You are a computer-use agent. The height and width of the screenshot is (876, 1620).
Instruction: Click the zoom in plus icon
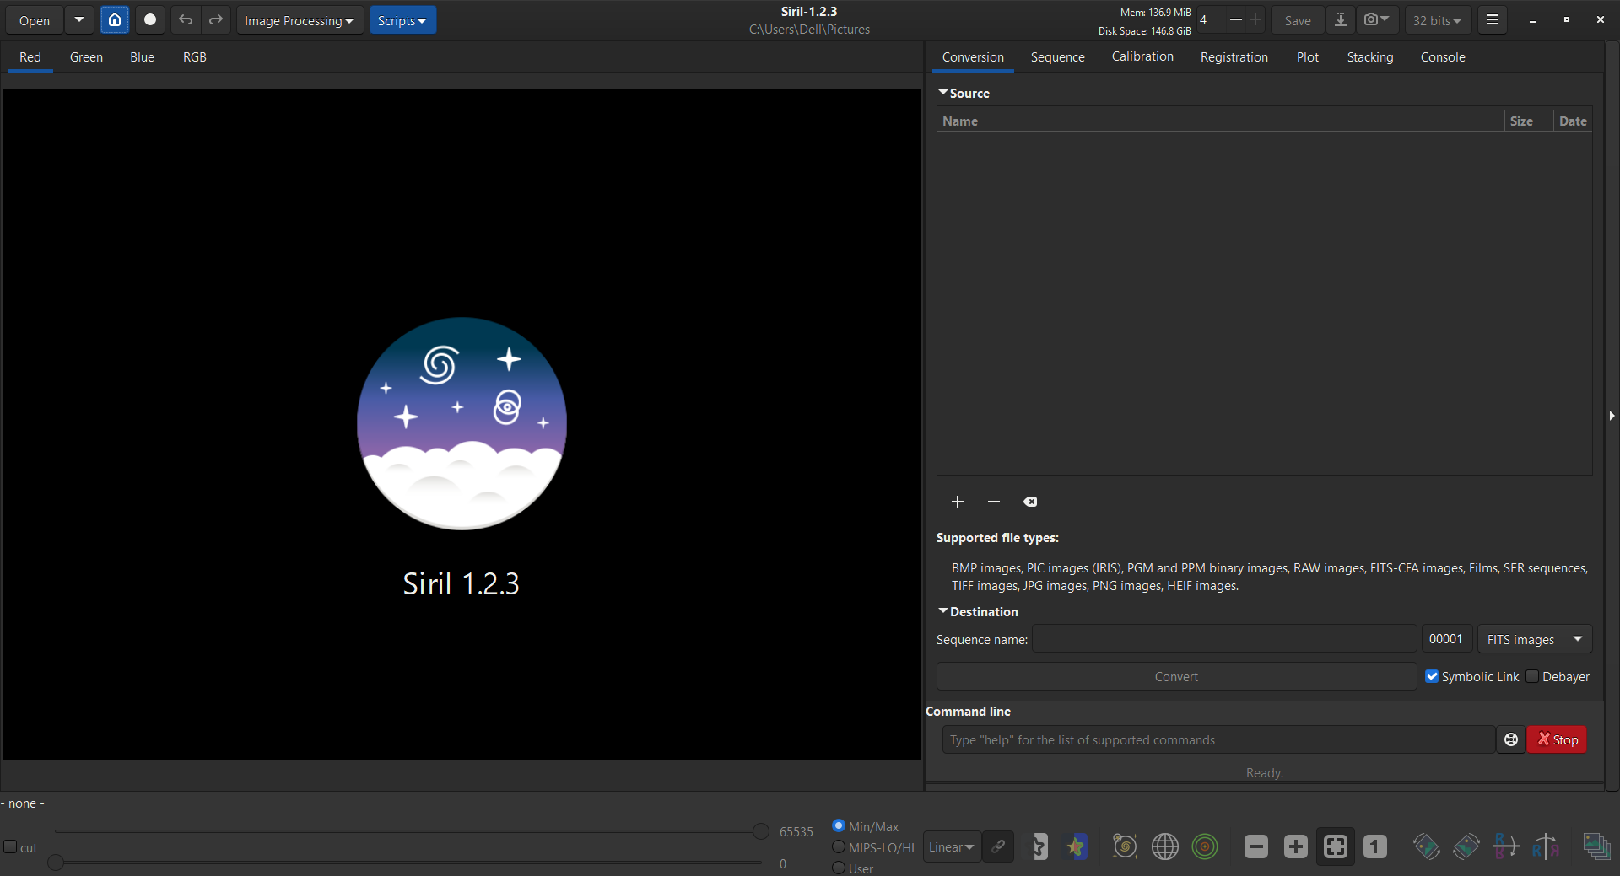(x=1295, y=846)
